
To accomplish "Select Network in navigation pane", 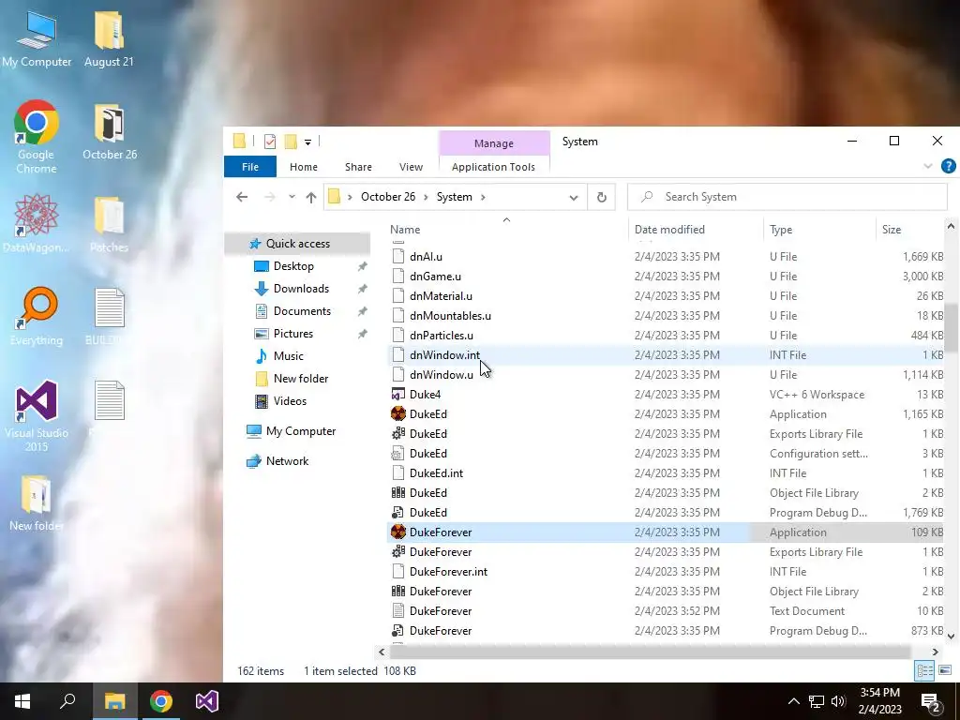I will (287, 461).
